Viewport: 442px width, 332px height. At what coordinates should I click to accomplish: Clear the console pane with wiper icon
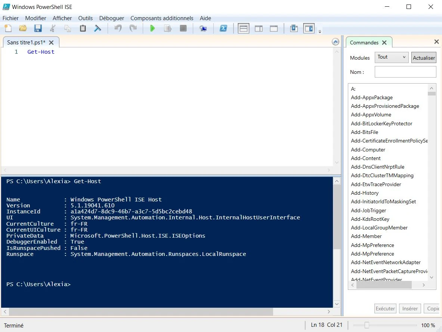click(98, 28)
